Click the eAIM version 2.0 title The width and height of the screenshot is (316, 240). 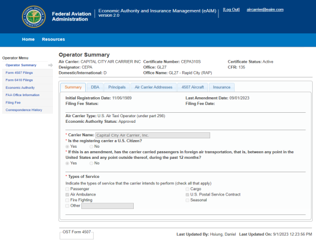[157, 13]
